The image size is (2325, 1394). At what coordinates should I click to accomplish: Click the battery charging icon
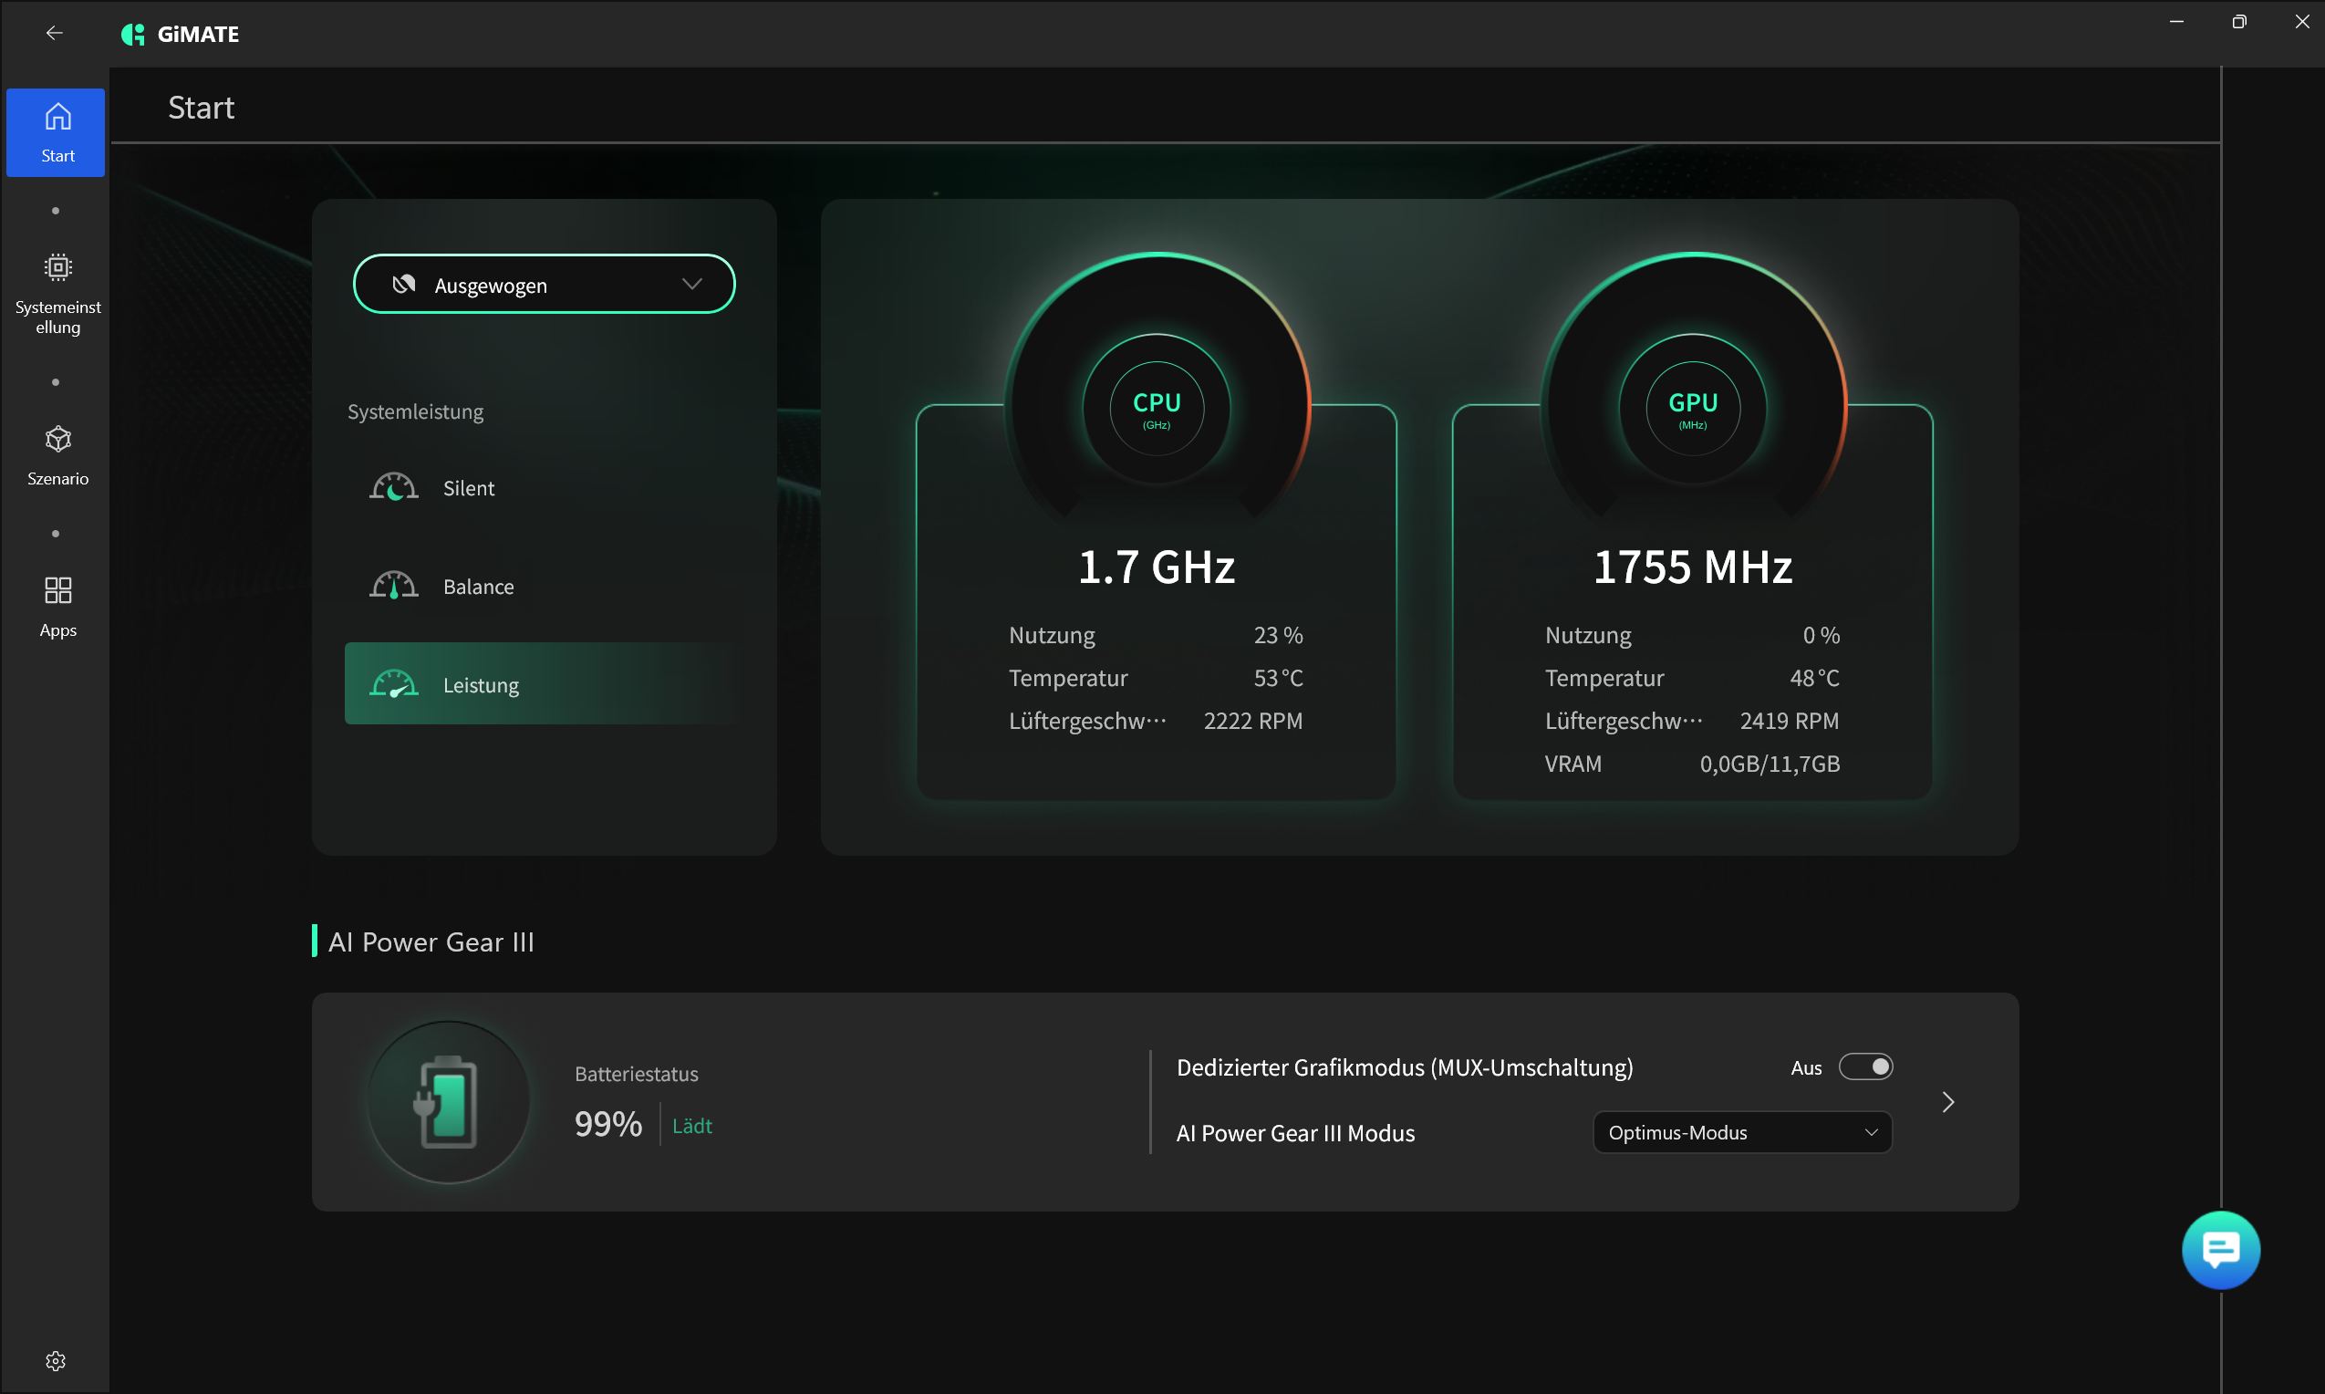(x=448, y=1101)
